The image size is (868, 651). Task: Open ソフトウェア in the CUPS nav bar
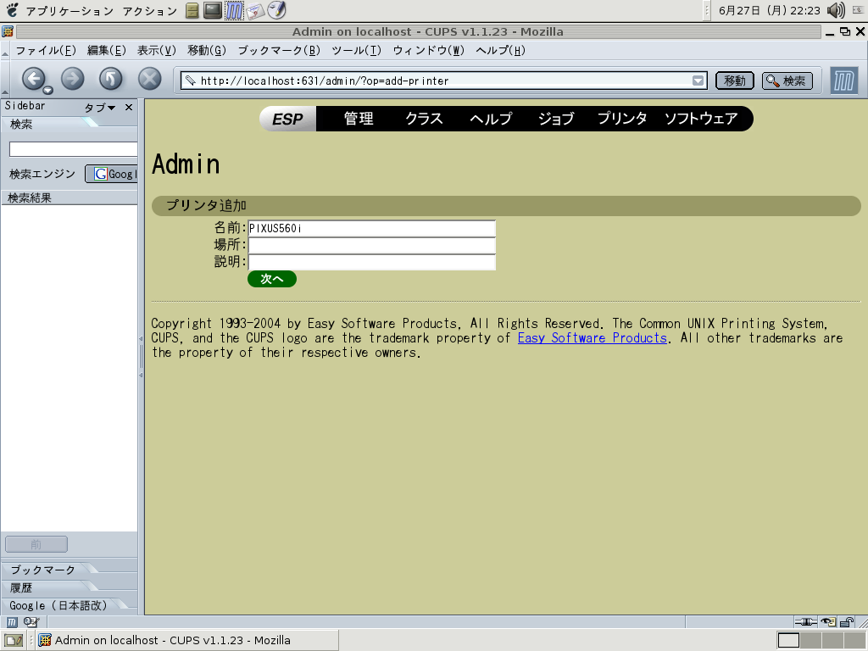pos(701,119)
